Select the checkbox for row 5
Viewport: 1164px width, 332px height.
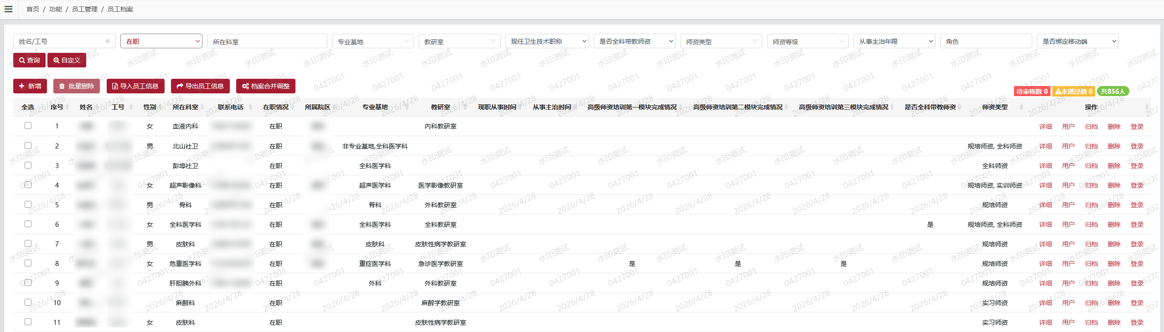tap(28, 204)
